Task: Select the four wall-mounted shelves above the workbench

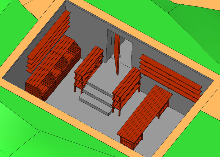Action: [x=170, y=78]
